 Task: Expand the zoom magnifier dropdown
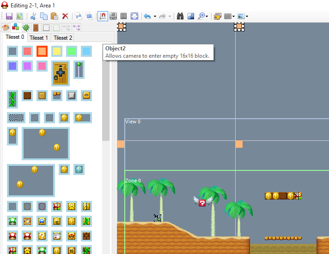pos(207,16)
